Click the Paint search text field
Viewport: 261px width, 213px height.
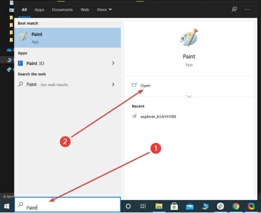pyautogui.click(x=67, y=204)
